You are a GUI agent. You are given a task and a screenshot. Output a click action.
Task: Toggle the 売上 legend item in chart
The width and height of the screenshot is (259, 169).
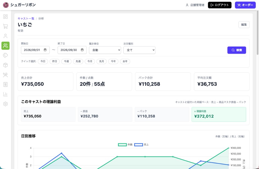coord(142,145)
